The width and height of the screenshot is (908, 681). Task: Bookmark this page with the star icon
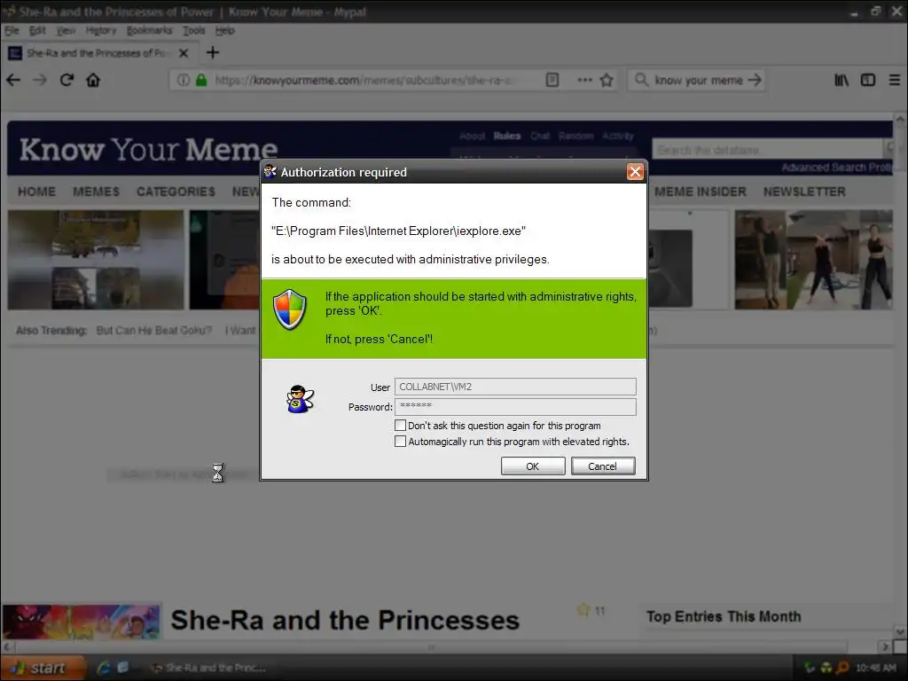[607, 80]
